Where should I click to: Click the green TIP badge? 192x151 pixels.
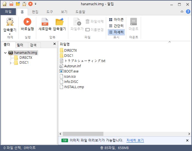click(x=65, y=141)
